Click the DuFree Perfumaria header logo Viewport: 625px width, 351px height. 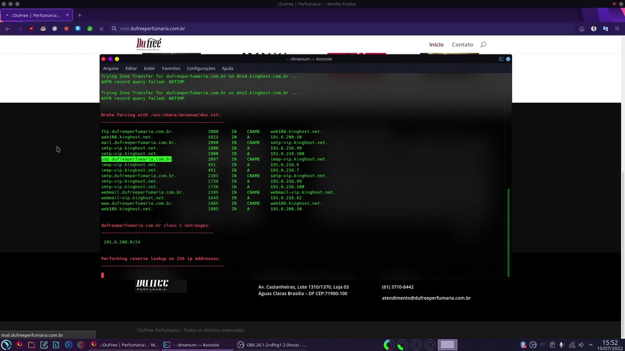tap(148, 44)
